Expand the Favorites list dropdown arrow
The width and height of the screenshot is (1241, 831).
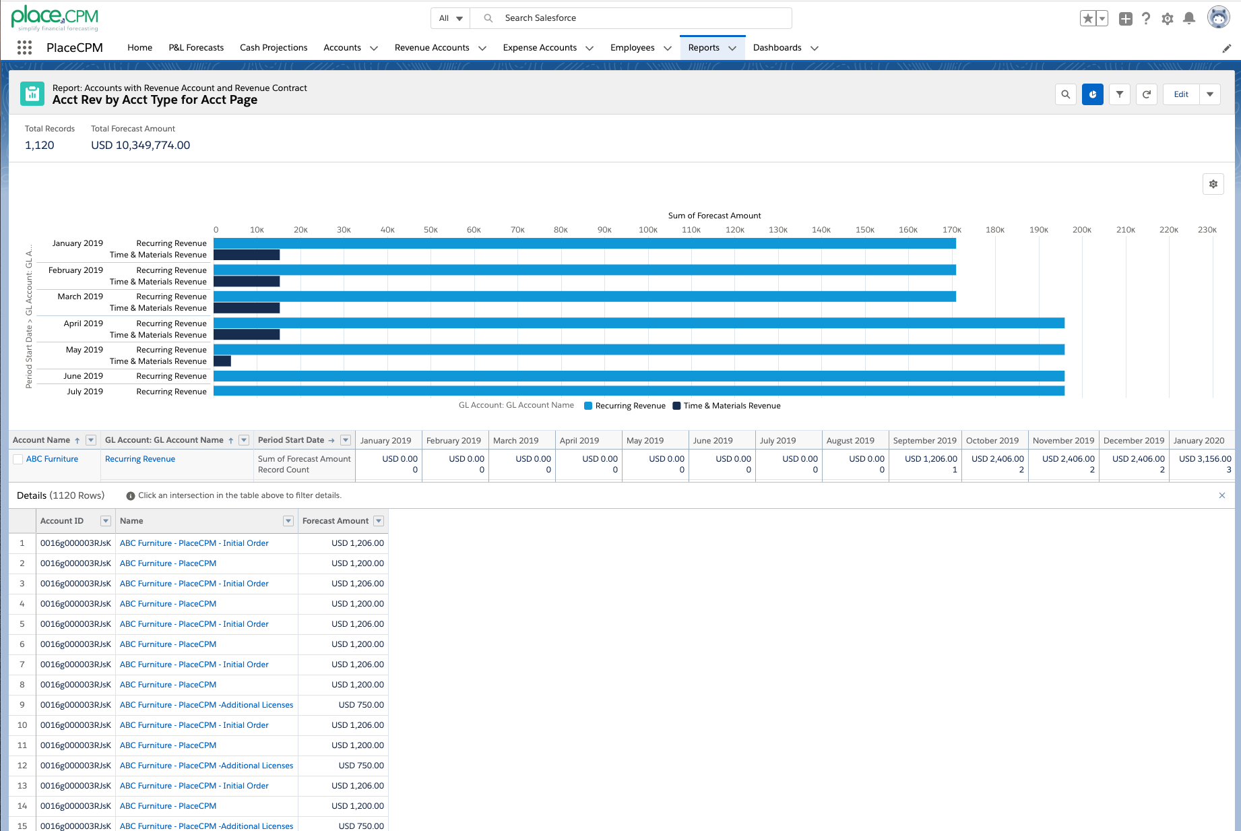click(1102, 19)
